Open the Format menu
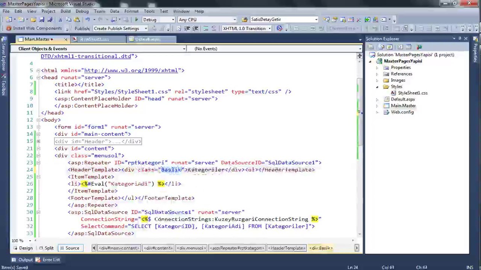 pos(131,11)
